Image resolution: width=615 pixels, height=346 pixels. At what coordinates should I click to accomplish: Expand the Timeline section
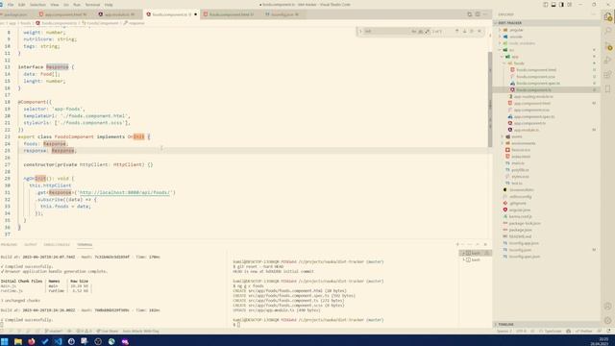[x=547, y=325]
